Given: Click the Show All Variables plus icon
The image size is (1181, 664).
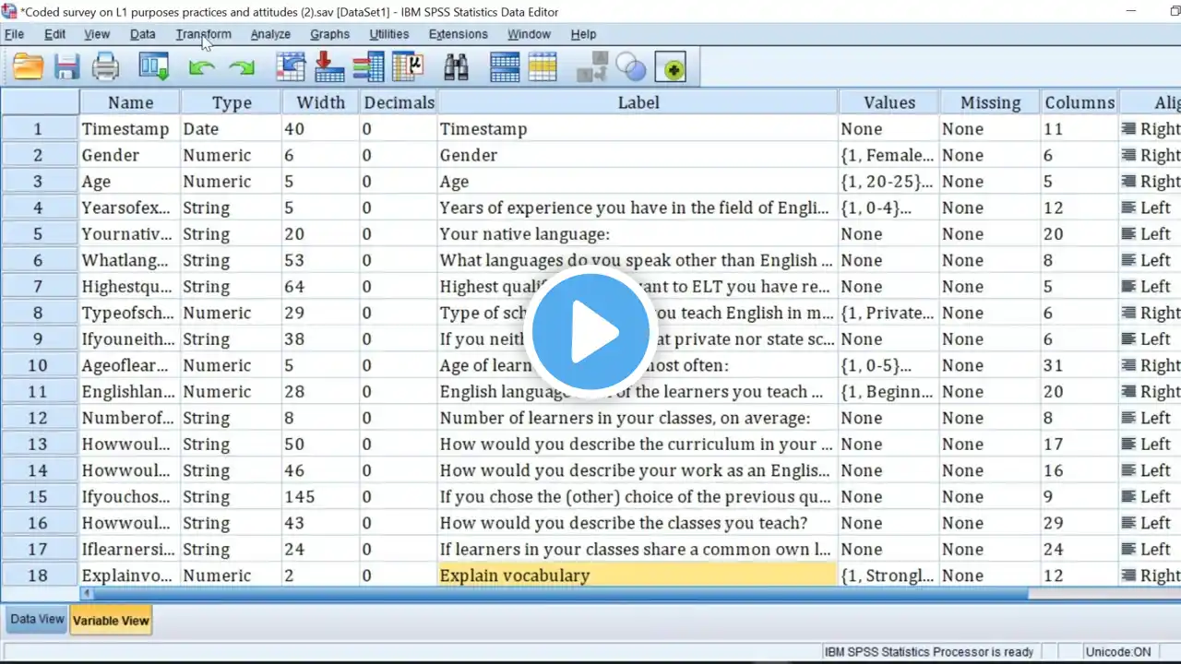Looking at the screenshot, I should [x=671, y=67].
